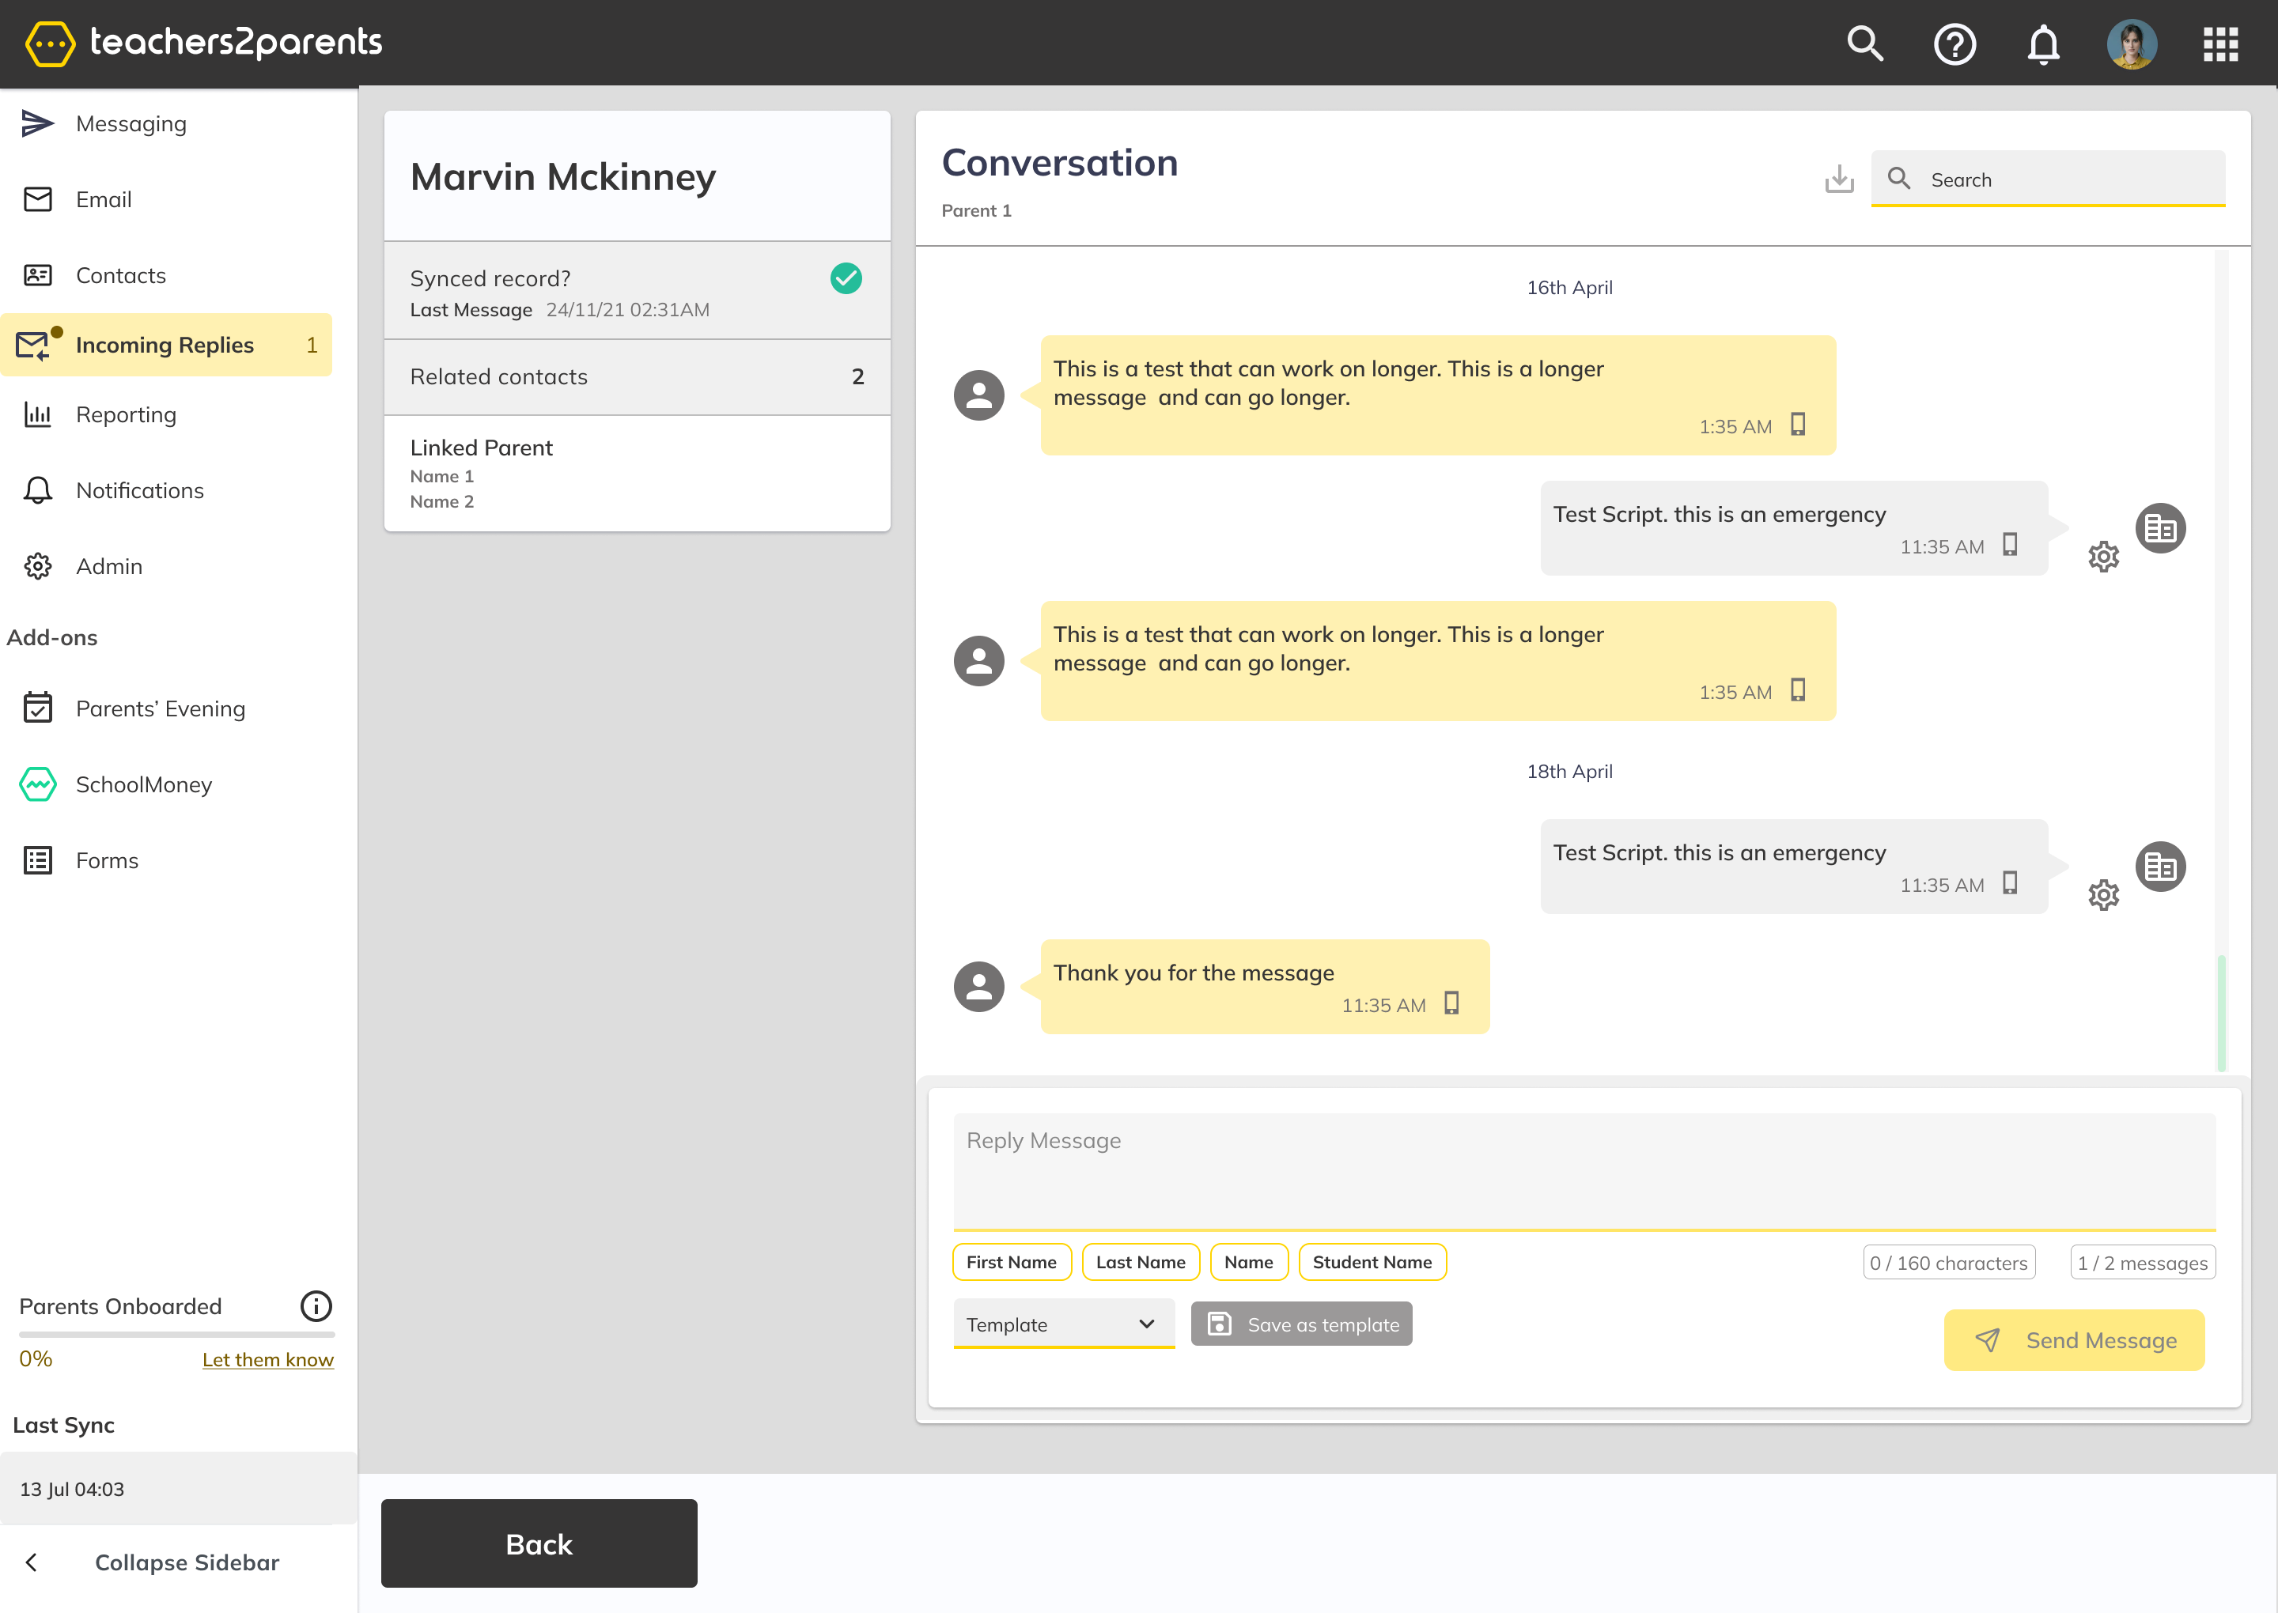Click the Messaging paper-plane icon

point(38,123)
